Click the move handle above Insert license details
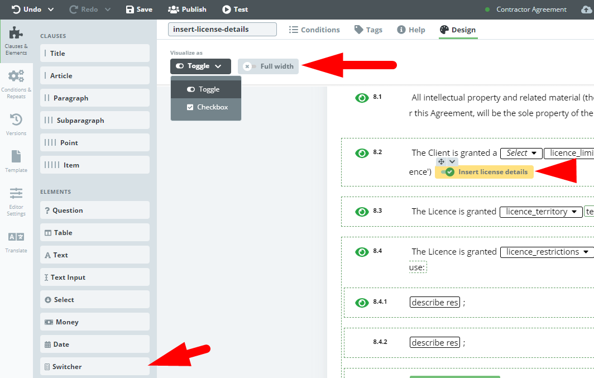594x378 pixels. click(x=442, y=161)
